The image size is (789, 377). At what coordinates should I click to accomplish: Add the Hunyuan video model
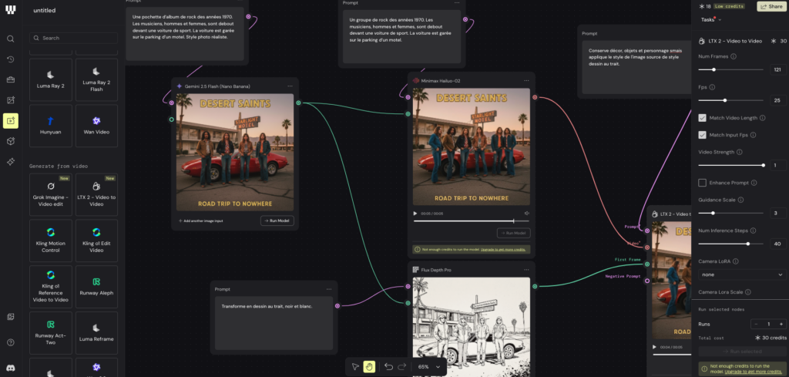tap(51, 126)
